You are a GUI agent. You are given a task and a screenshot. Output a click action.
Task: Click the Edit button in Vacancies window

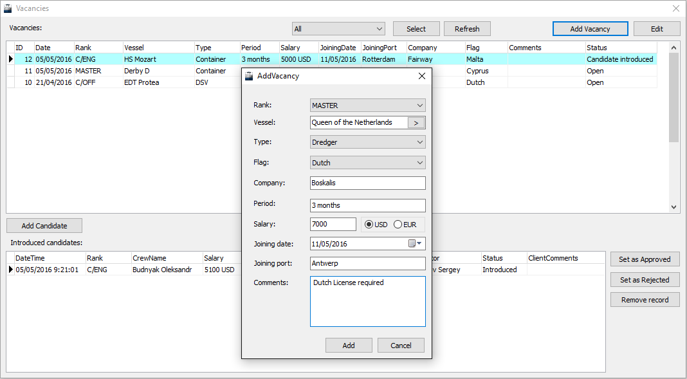[657, 29]
